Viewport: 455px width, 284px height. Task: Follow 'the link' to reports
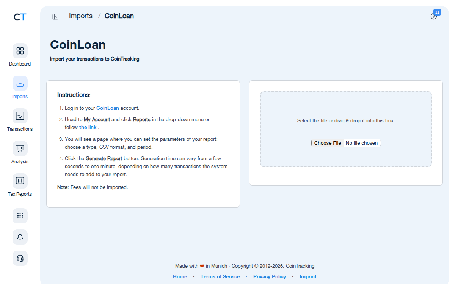pyautogui.click(x=88, y=127)
